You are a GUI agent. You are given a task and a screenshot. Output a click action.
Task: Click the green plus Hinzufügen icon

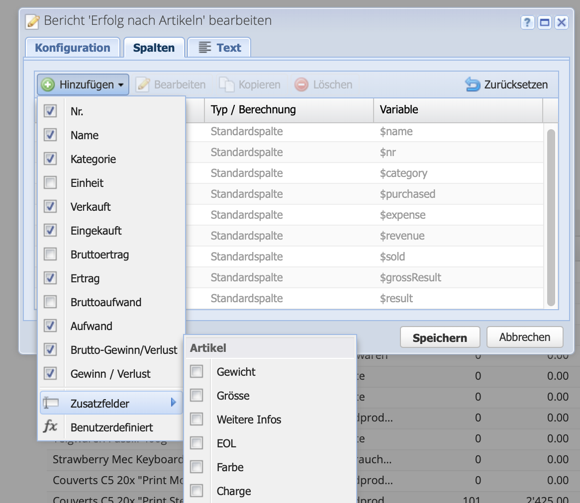point(47,84)
